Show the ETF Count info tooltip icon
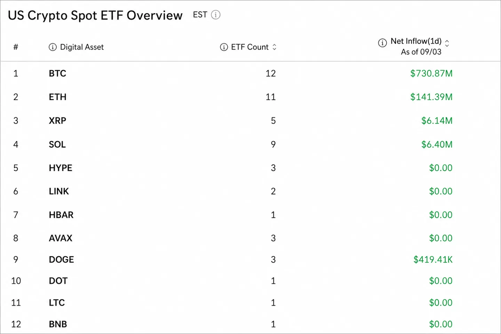Screen dimensions: 501x334 pyautogui.click(x=224, y=47)
